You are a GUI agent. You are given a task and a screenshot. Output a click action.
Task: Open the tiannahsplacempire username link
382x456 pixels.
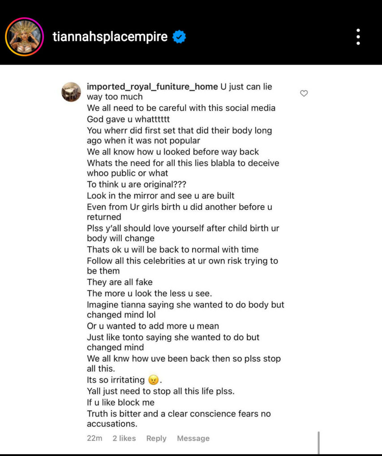click(x=110, y=37)
